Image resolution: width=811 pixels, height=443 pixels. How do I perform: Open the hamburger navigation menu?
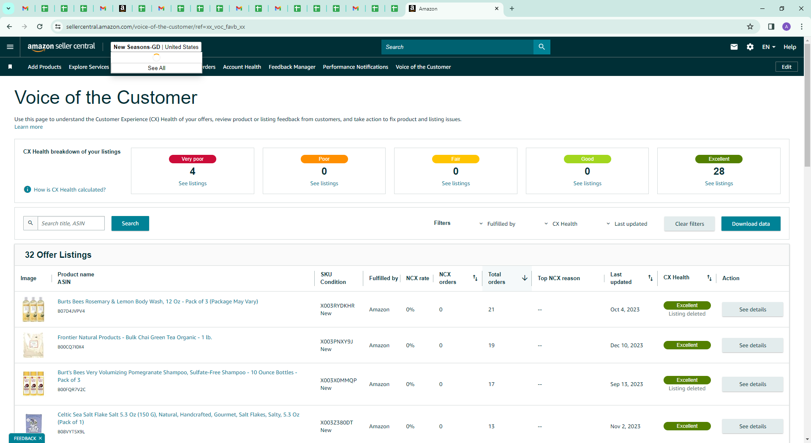[x=10, y=47]
